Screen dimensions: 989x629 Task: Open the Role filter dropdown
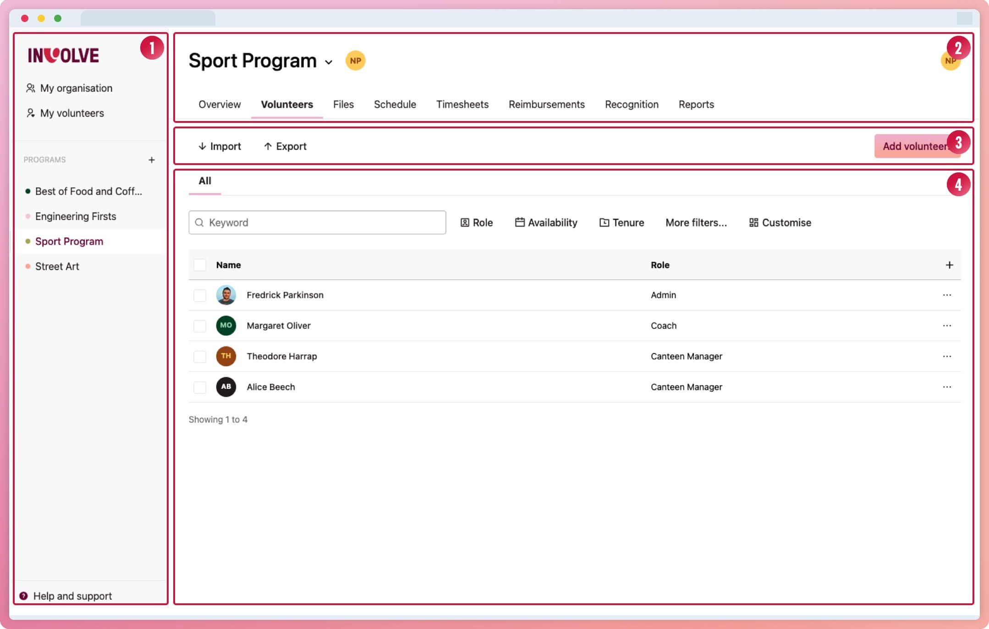coord(477,223)
